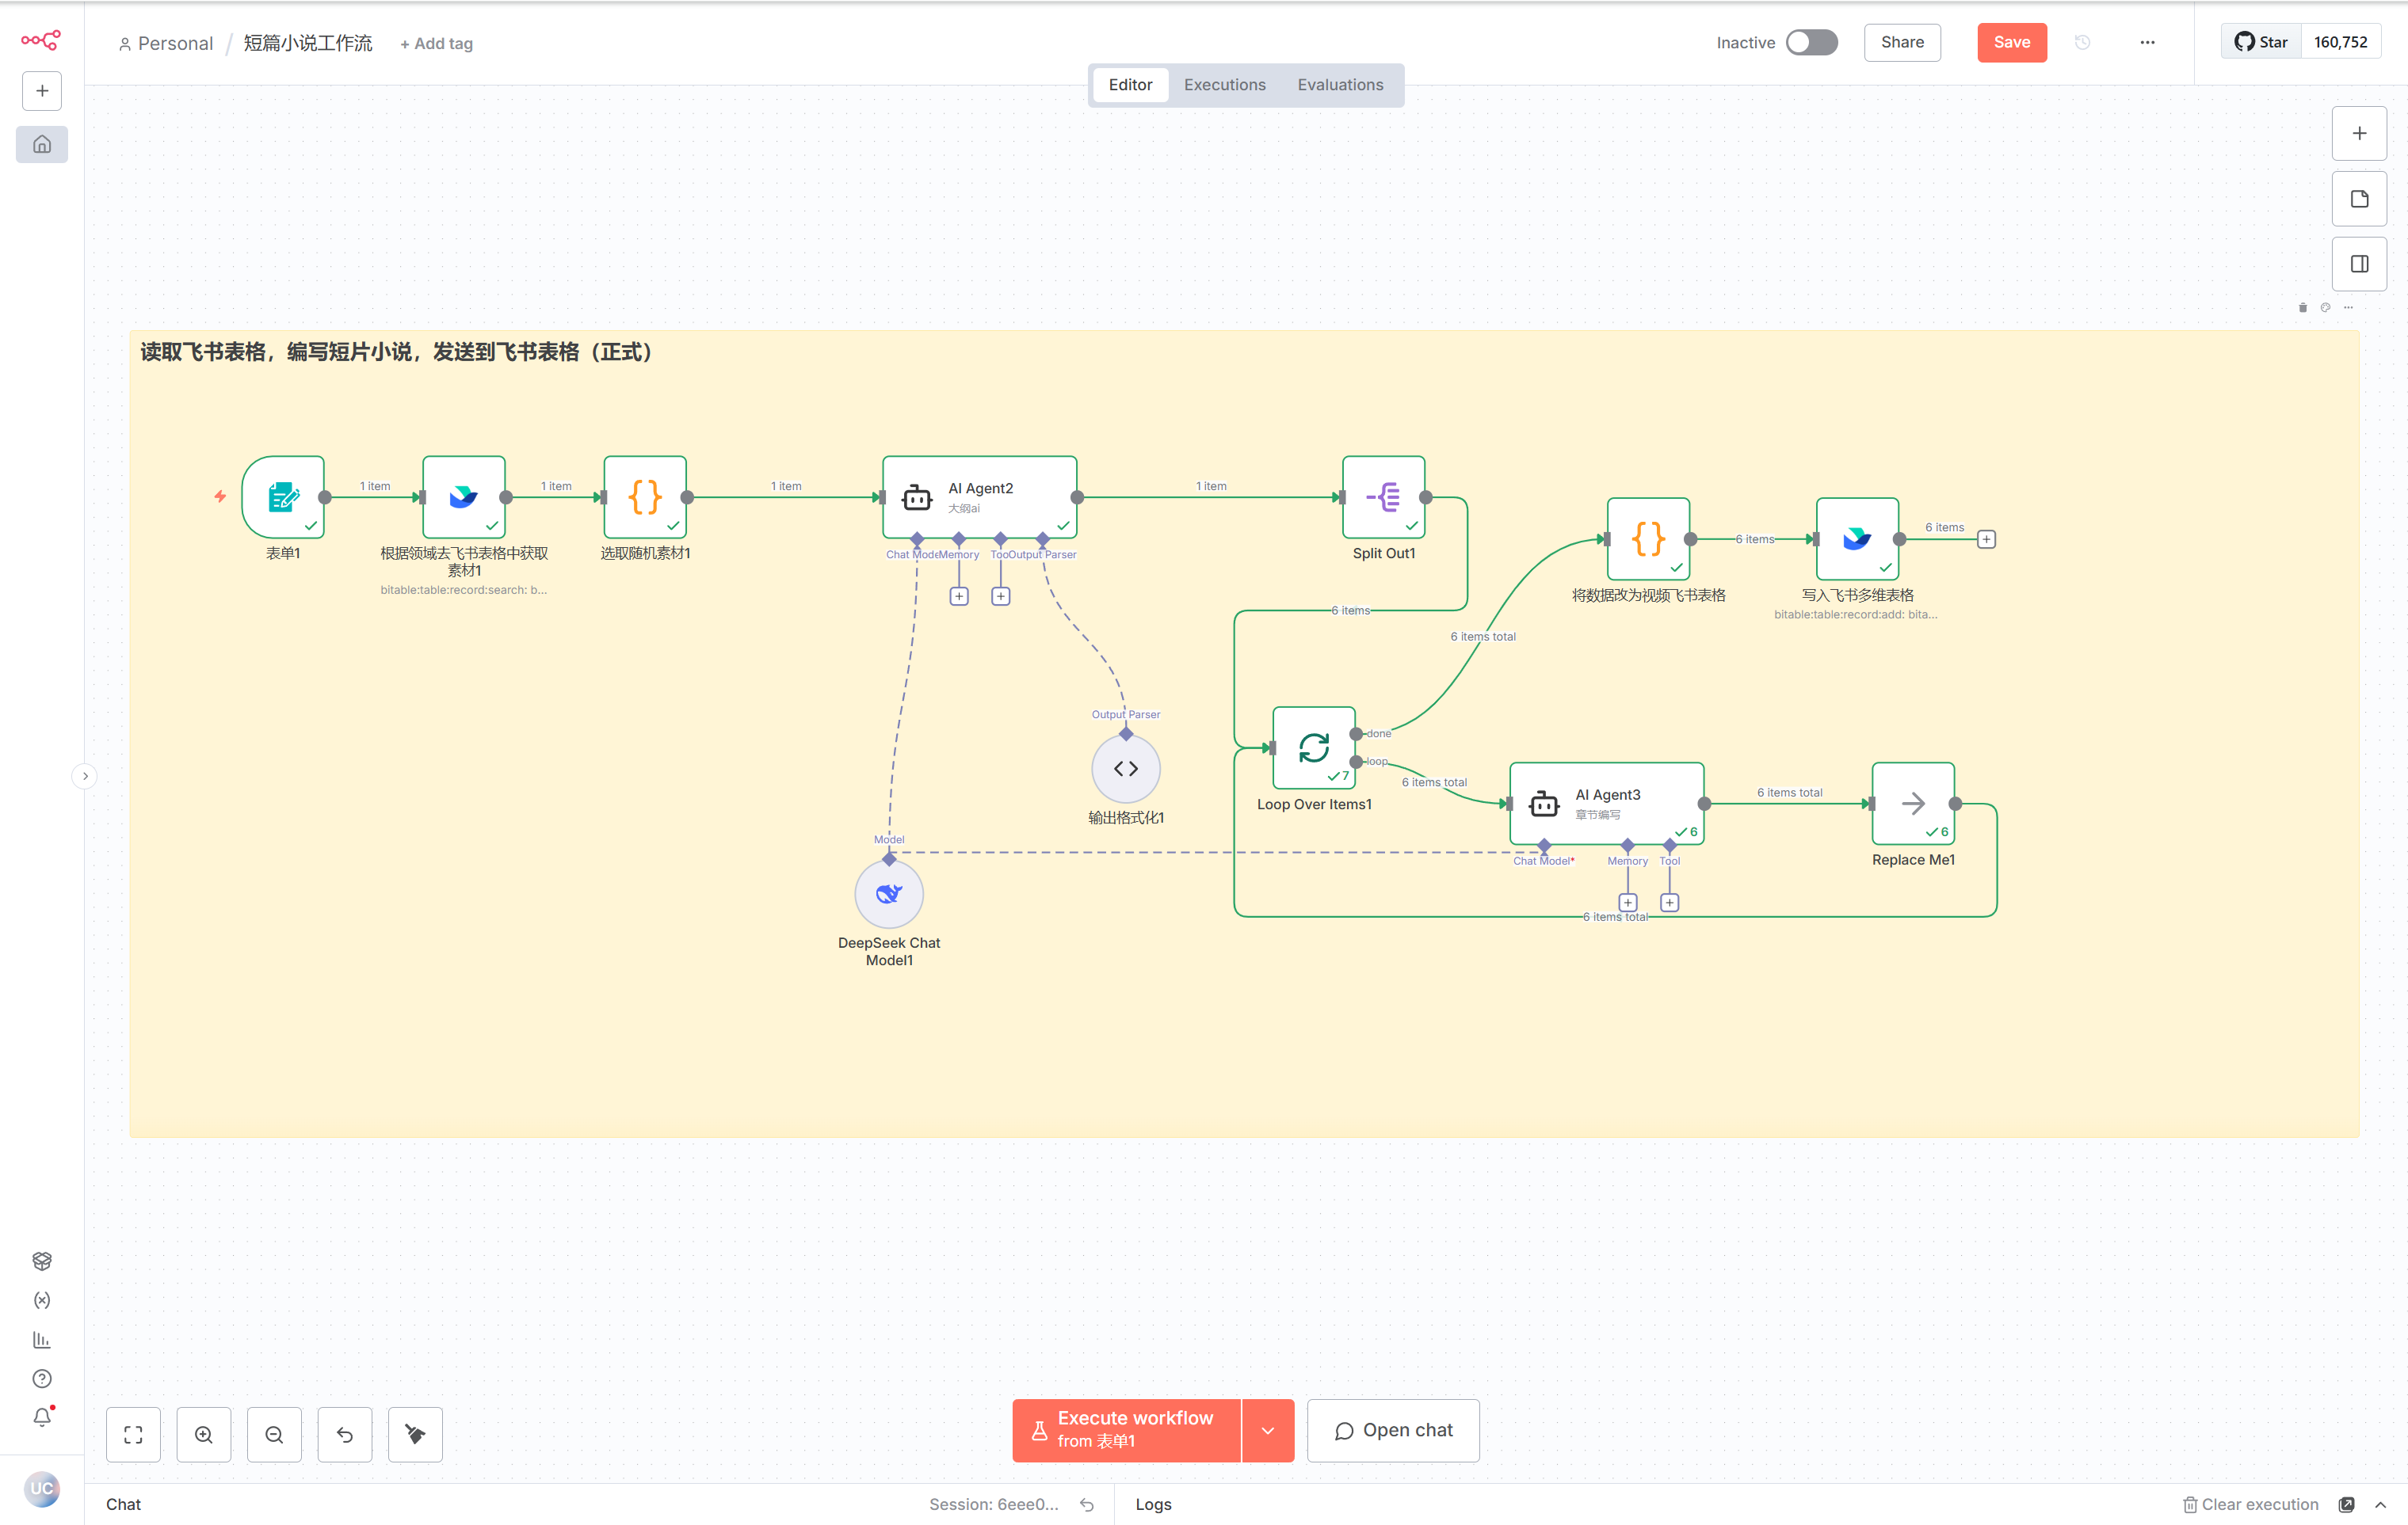
Task: Open the three-dots workflow menu
Action: click(2146, 42)
